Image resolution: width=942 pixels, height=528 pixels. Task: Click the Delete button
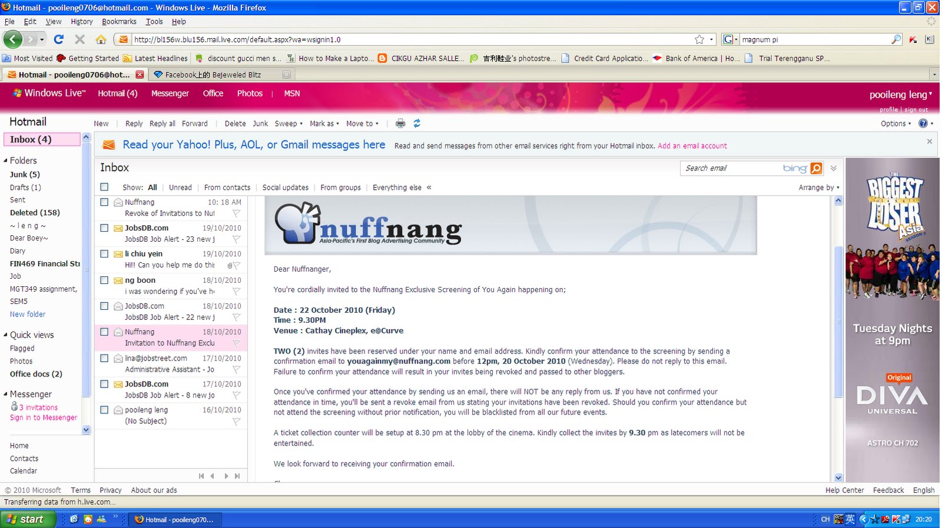point(235,123)
